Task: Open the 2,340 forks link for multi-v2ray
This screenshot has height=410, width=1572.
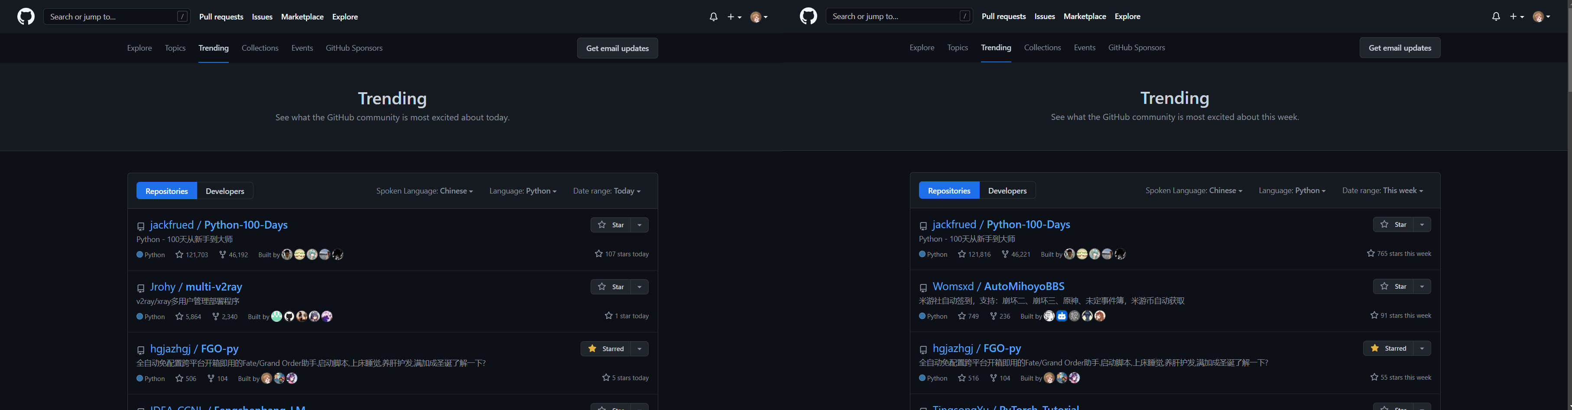Action: 224,316
